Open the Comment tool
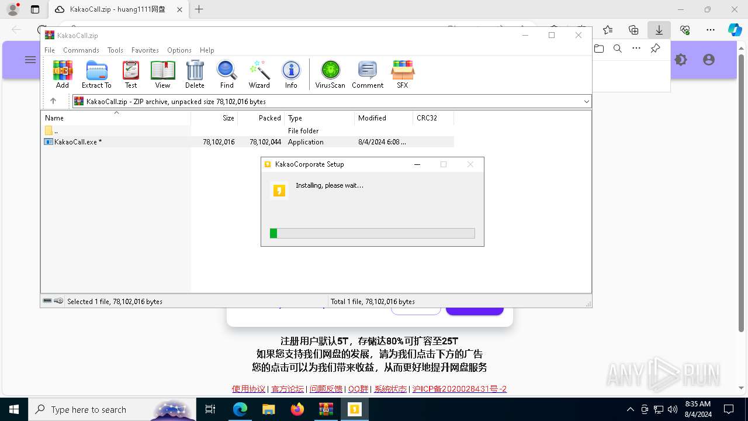The height and width of the screenshot is (421, 748). tap(368, 74)
